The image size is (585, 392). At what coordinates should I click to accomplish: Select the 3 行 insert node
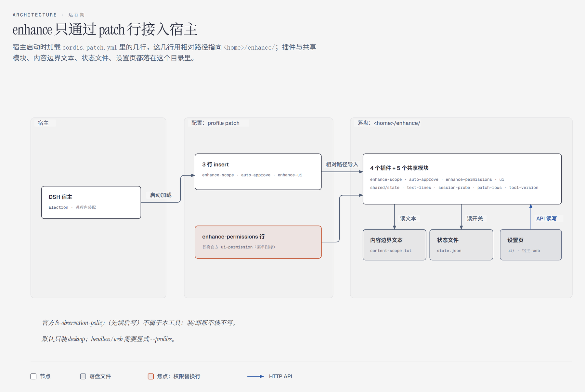258,172
